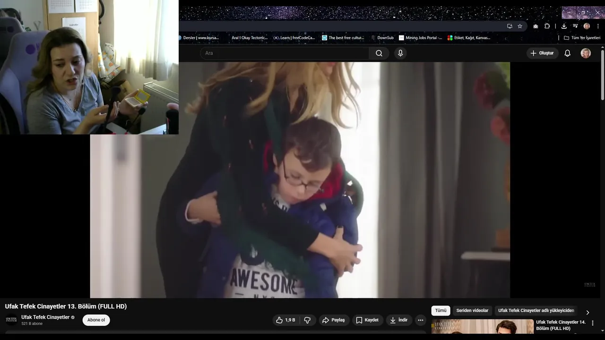This screenshot has height=340, width=605.
Task: Select Ufak Tefek Cinayetler adlı yükleyiciden chip
Action: click(536, 311)
